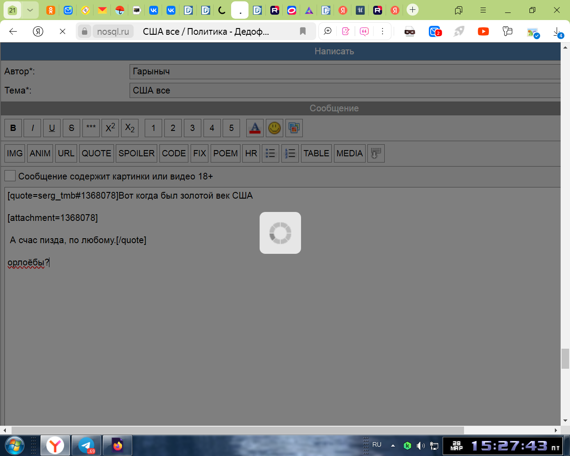Open the browser hamburger menu
The height and width of the screenshot is (456, 570).
483,10
